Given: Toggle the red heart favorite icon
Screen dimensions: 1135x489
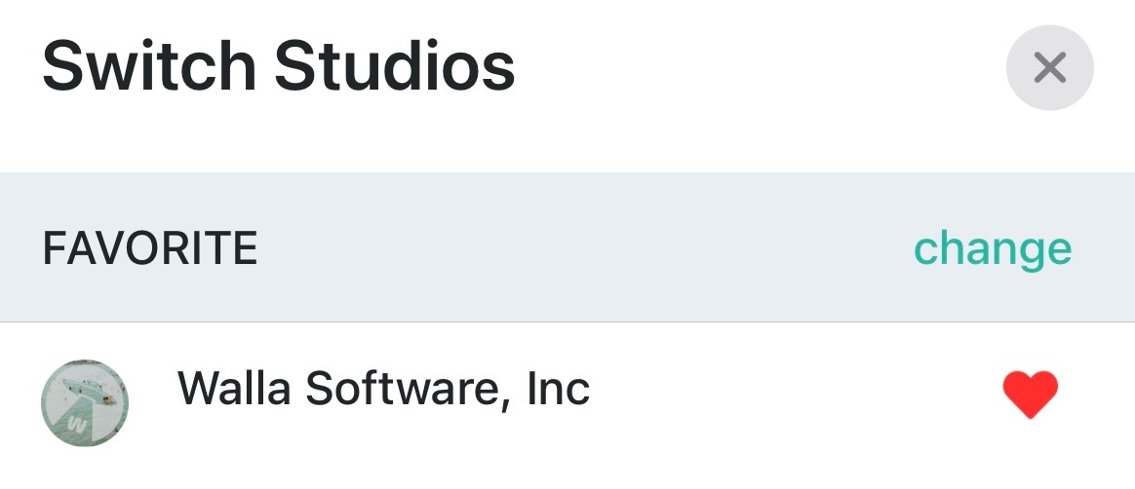Looking at the screenshot, I should (x=1030, y=395).
